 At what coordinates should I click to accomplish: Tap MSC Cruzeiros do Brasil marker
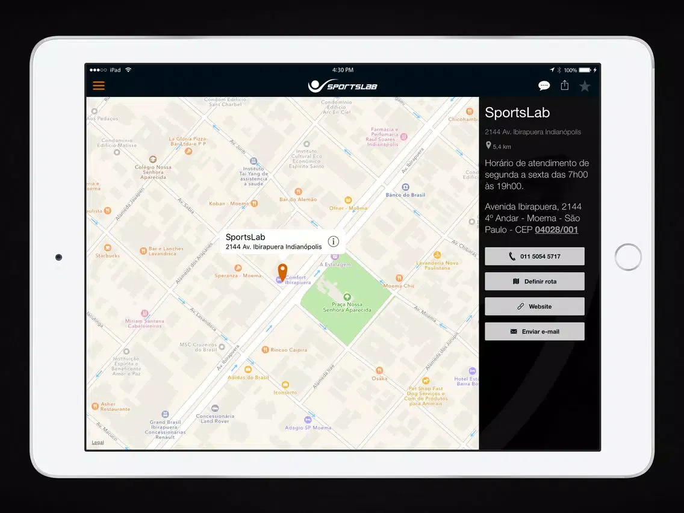tap(222, 347)
